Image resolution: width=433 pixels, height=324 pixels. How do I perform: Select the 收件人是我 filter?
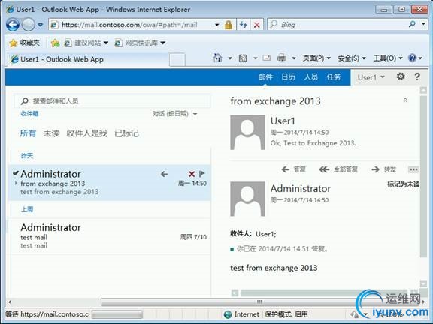[x=86, y=133]
